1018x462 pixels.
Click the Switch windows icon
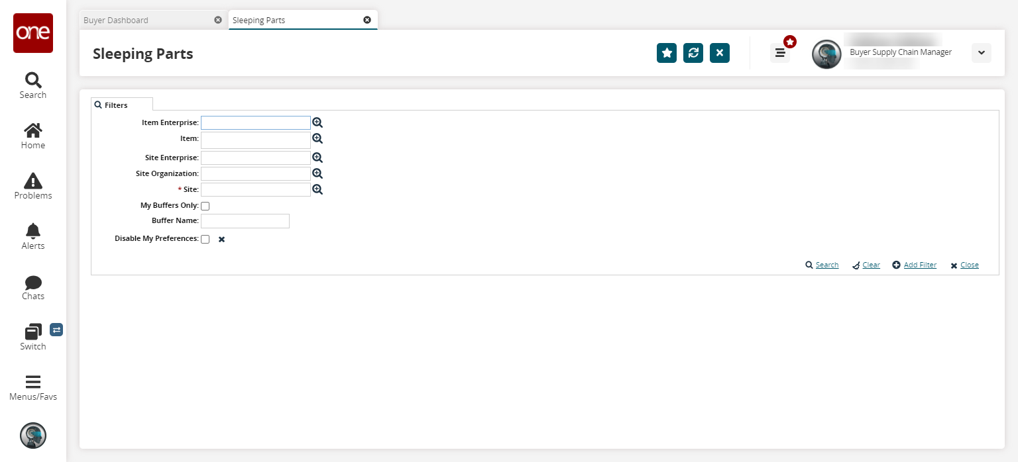point(33,332)
